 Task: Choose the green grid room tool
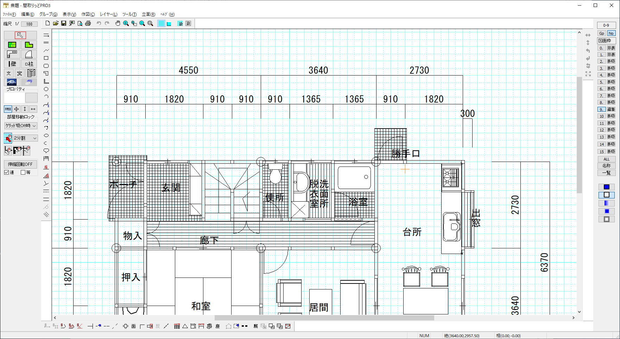12,45
